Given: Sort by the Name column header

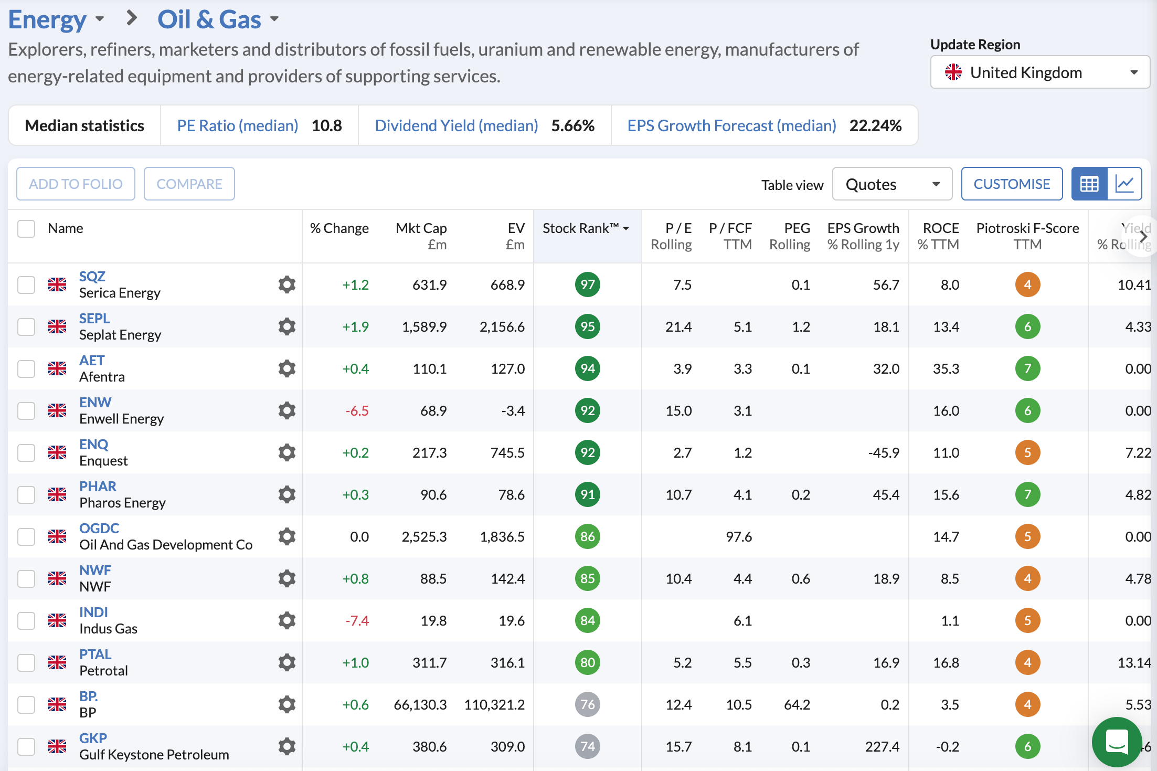Looking at the screenshot, I should click(66, 228).
